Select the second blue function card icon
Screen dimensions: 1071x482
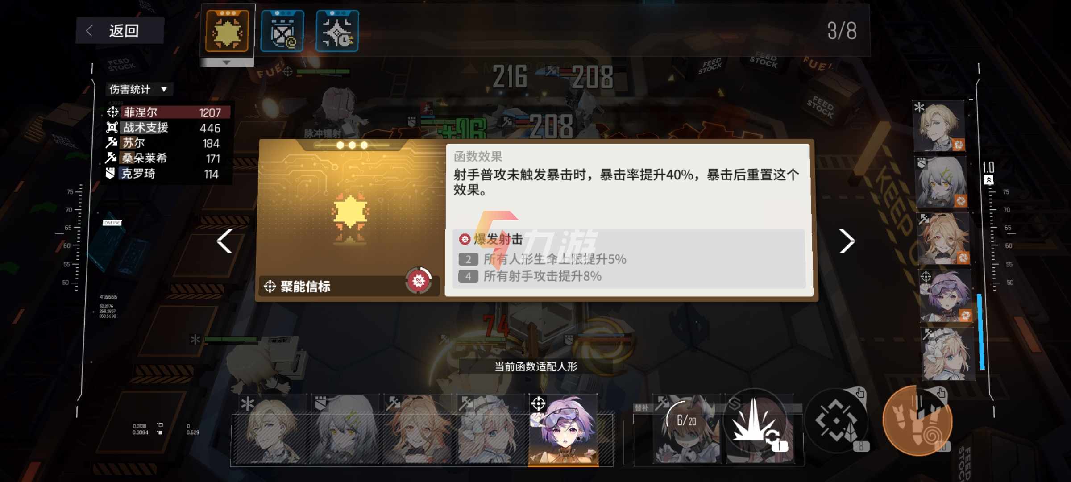[x=282, y=31]
